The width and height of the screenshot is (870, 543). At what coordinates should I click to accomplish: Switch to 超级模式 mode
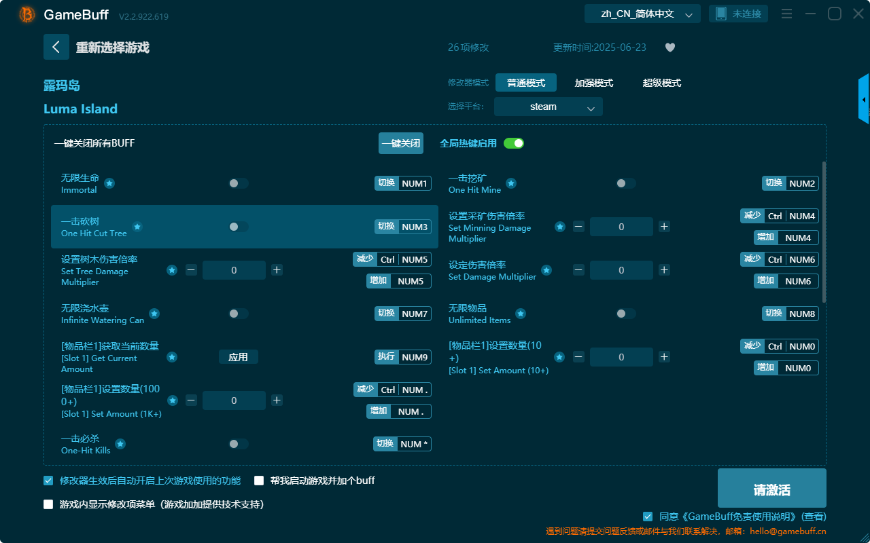tap(661, 82)
